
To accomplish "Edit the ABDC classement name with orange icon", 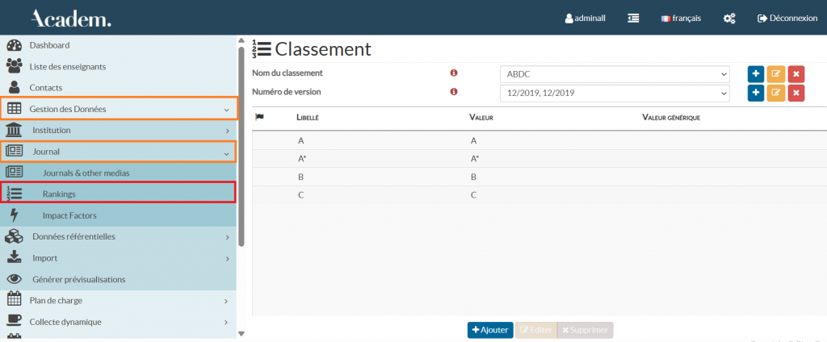I will [776, 73].
